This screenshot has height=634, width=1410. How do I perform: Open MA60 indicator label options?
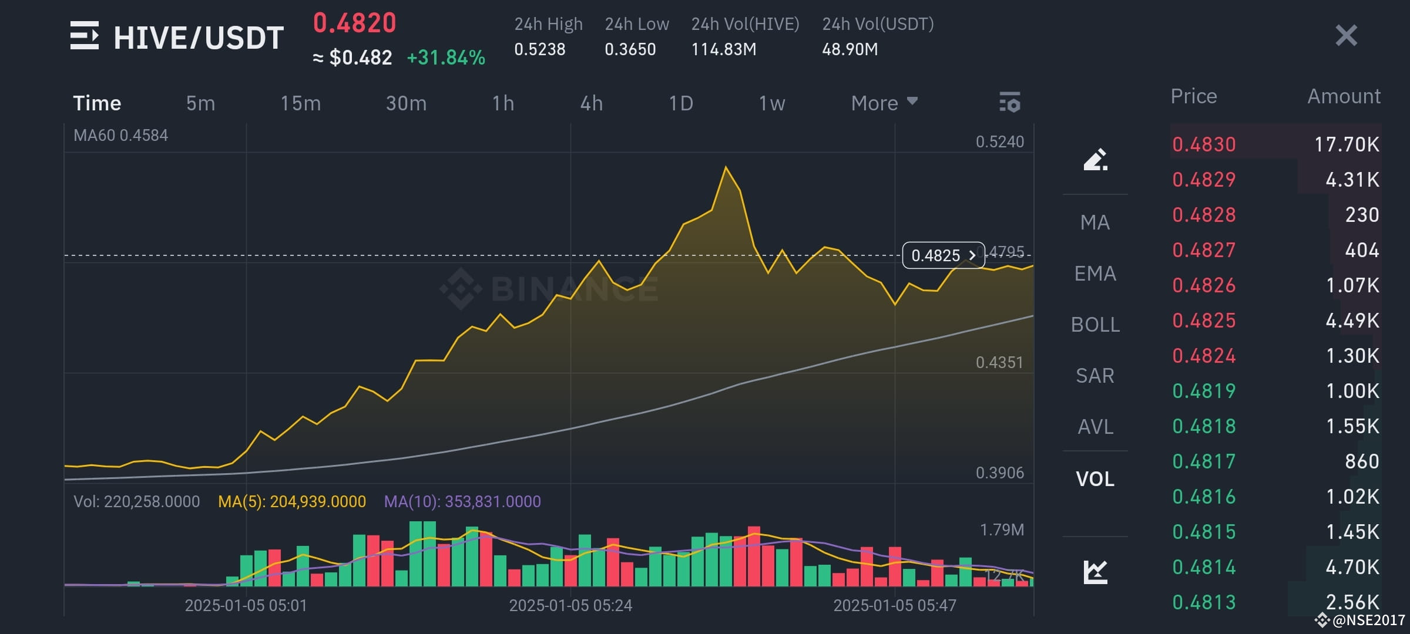[120, 135]
